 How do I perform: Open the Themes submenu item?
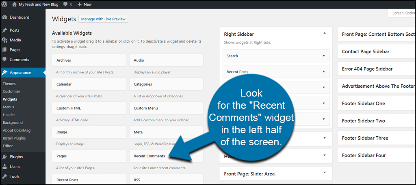pyautogui.click(x=9, y=84)
